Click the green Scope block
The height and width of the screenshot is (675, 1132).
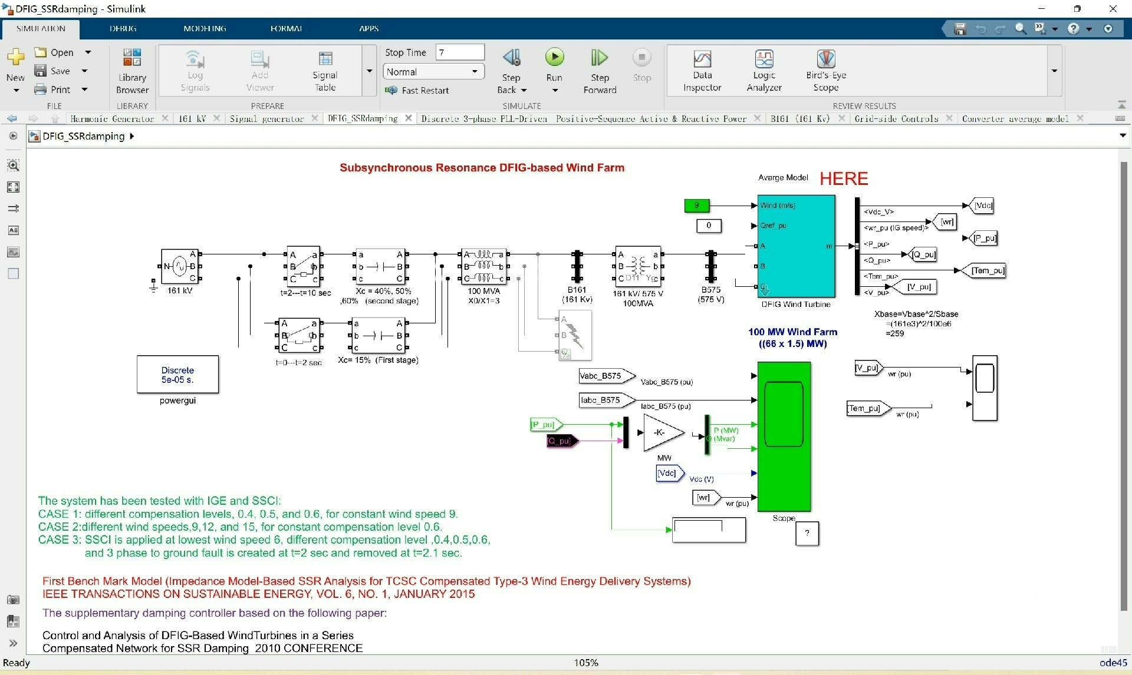(784, 436)
